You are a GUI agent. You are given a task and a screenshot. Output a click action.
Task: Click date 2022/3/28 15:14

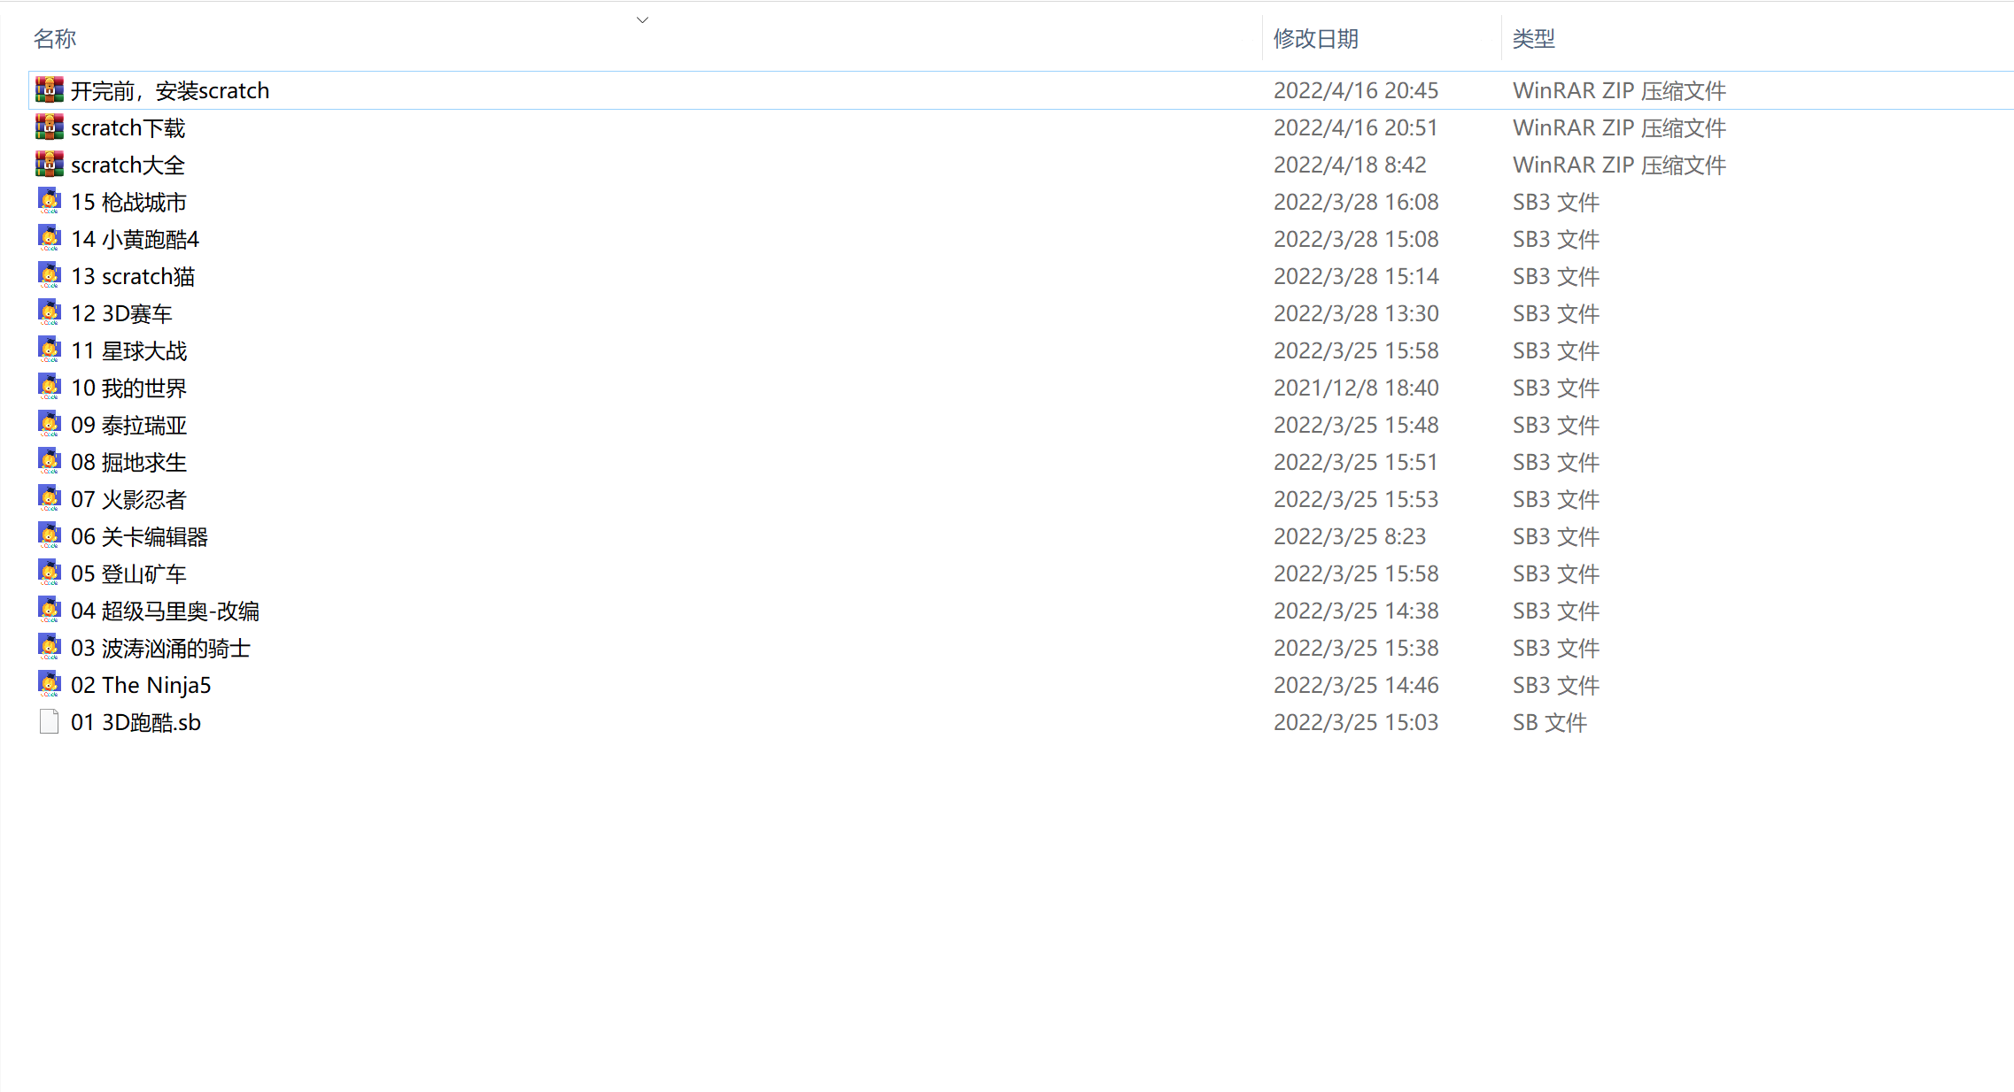[x=1356, y=276]
